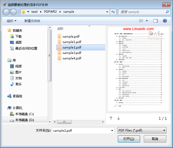Select the file sample.pdf

[x=71, y=36]
